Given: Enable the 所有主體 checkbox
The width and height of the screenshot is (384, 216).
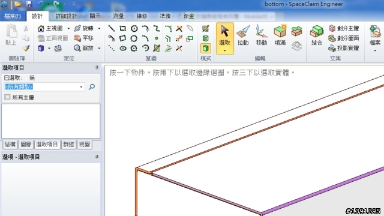Looking at the screenshot, I should [7, 97].
